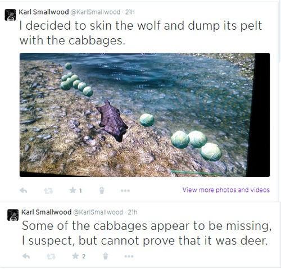
Task: Open the cabbages and pelt game photo
Action: 144,115
